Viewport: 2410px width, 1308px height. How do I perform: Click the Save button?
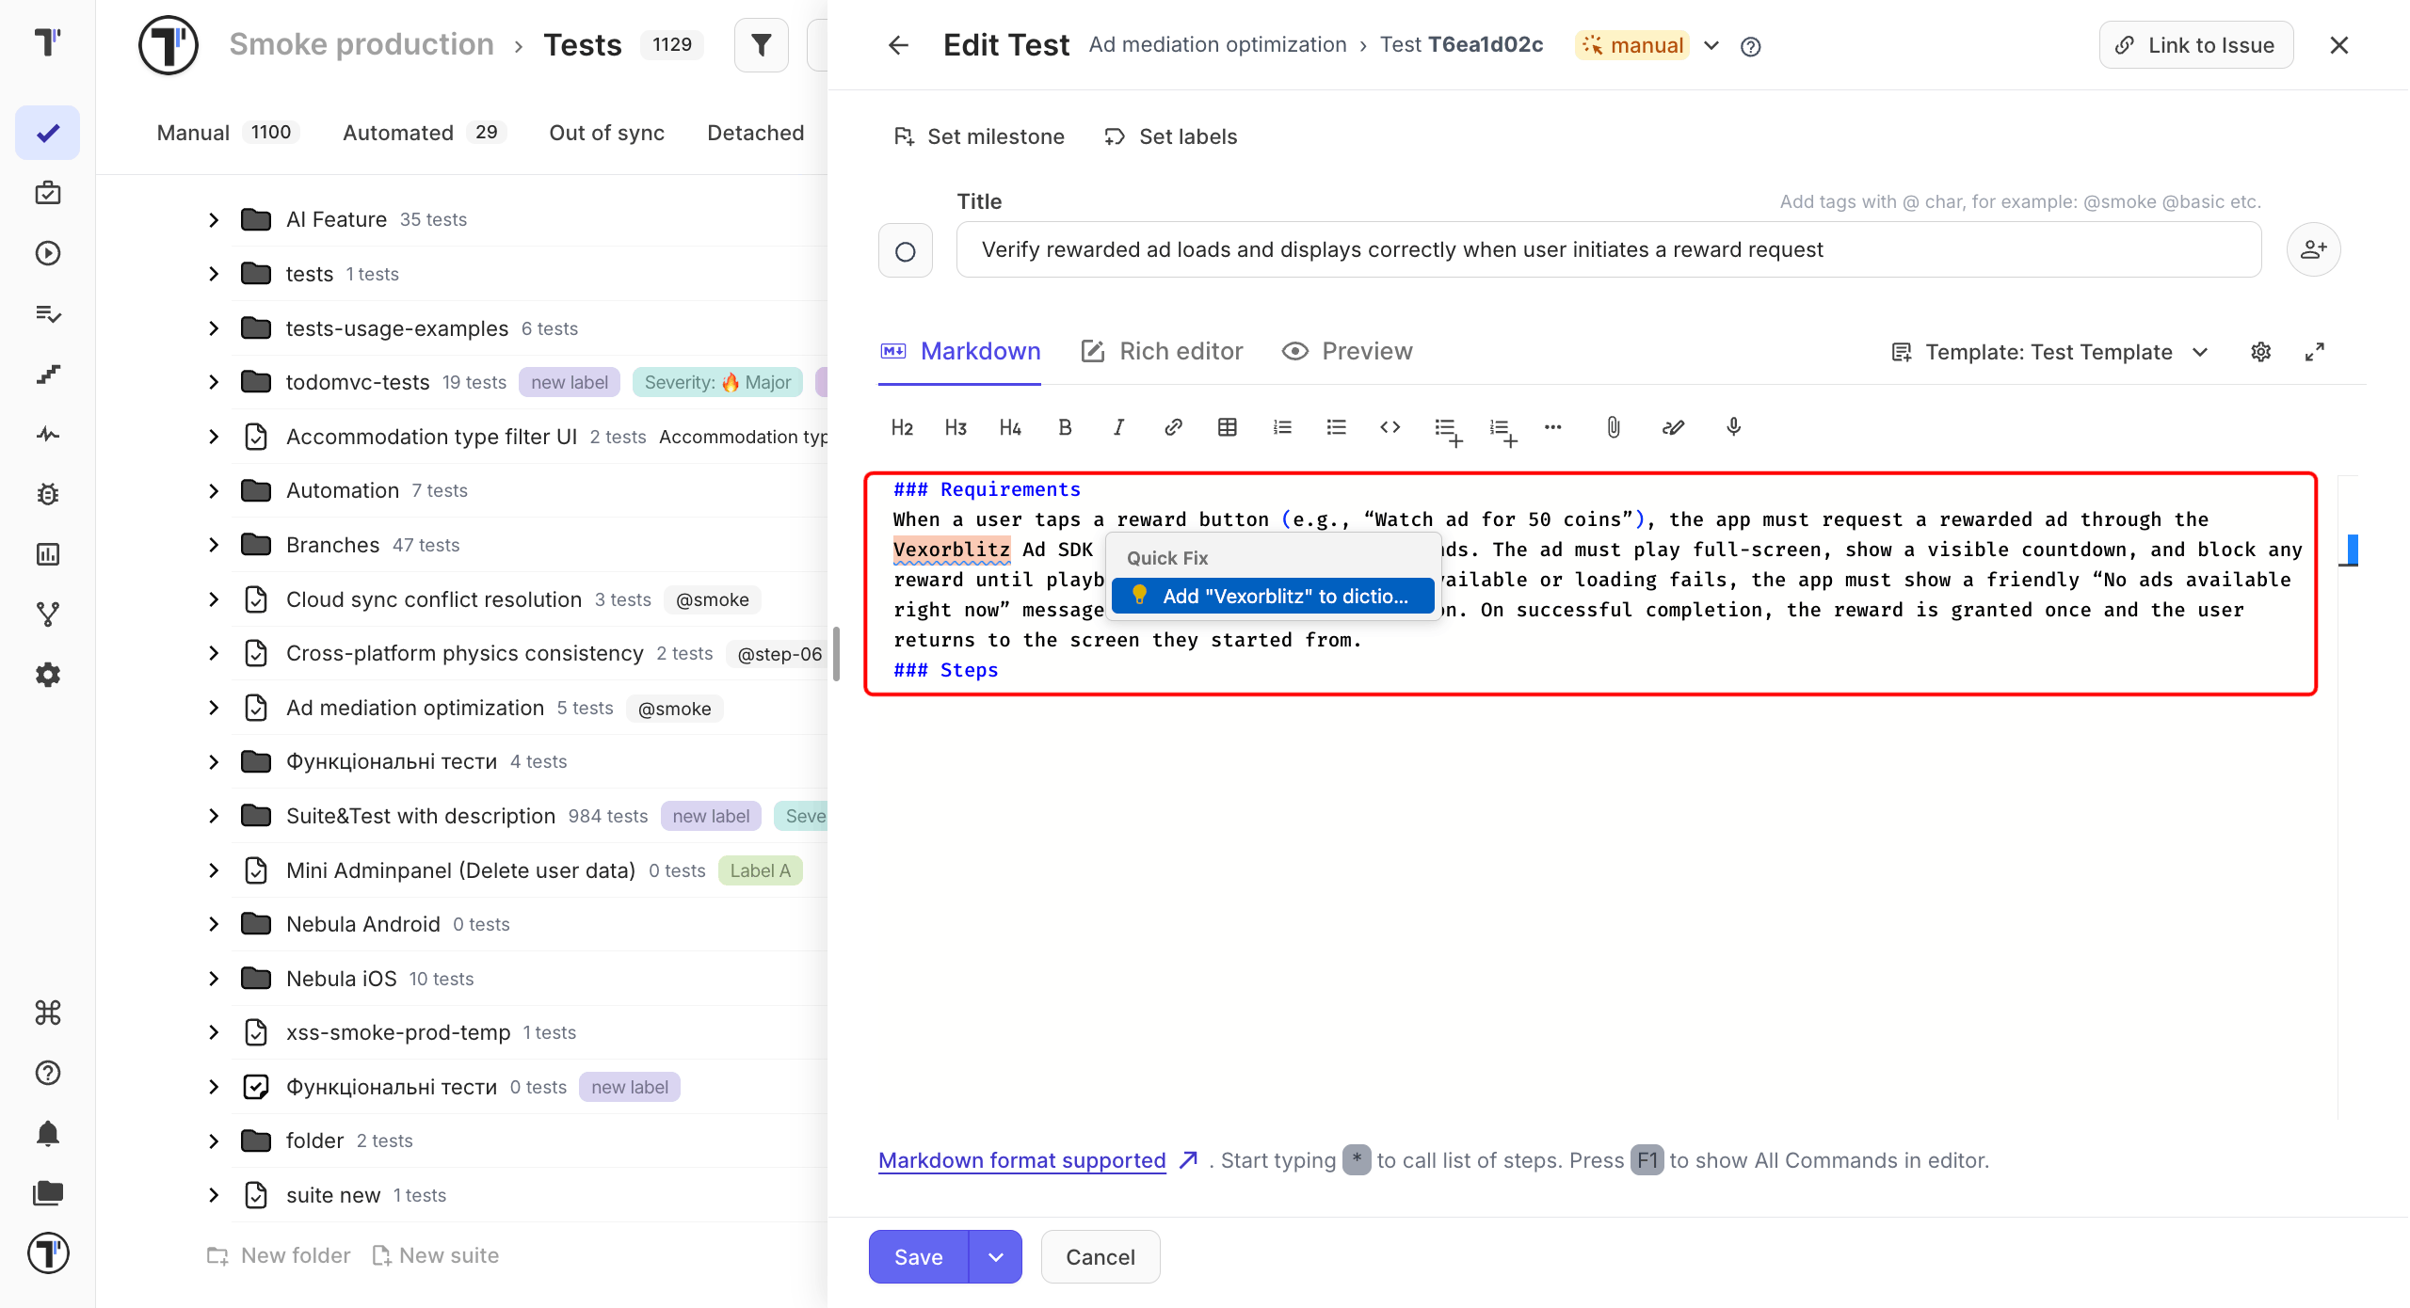(x=918, y=1257)
